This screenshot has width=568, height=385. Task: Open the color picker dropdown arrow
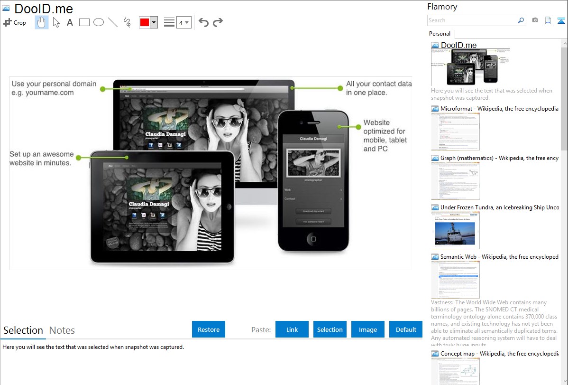(x=154, y=22)
